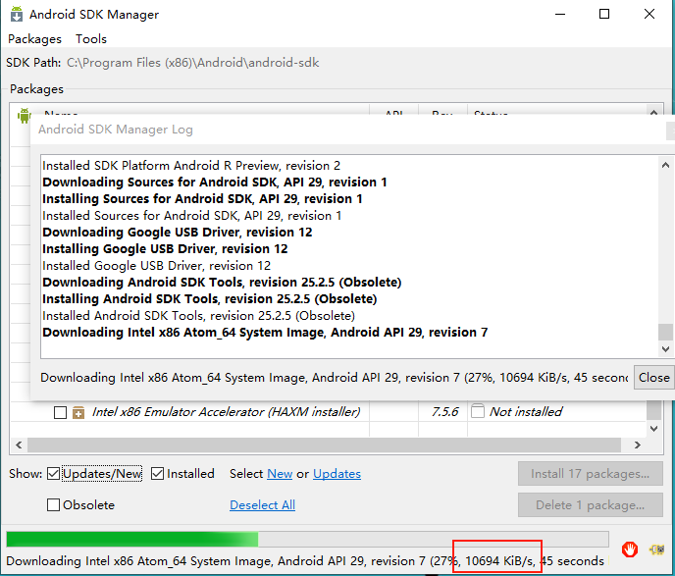The width and height of the screenshot is (675, 576).
Task: Select log line Installed SDK Platform Android R Preview
Action: pos(191,166)
